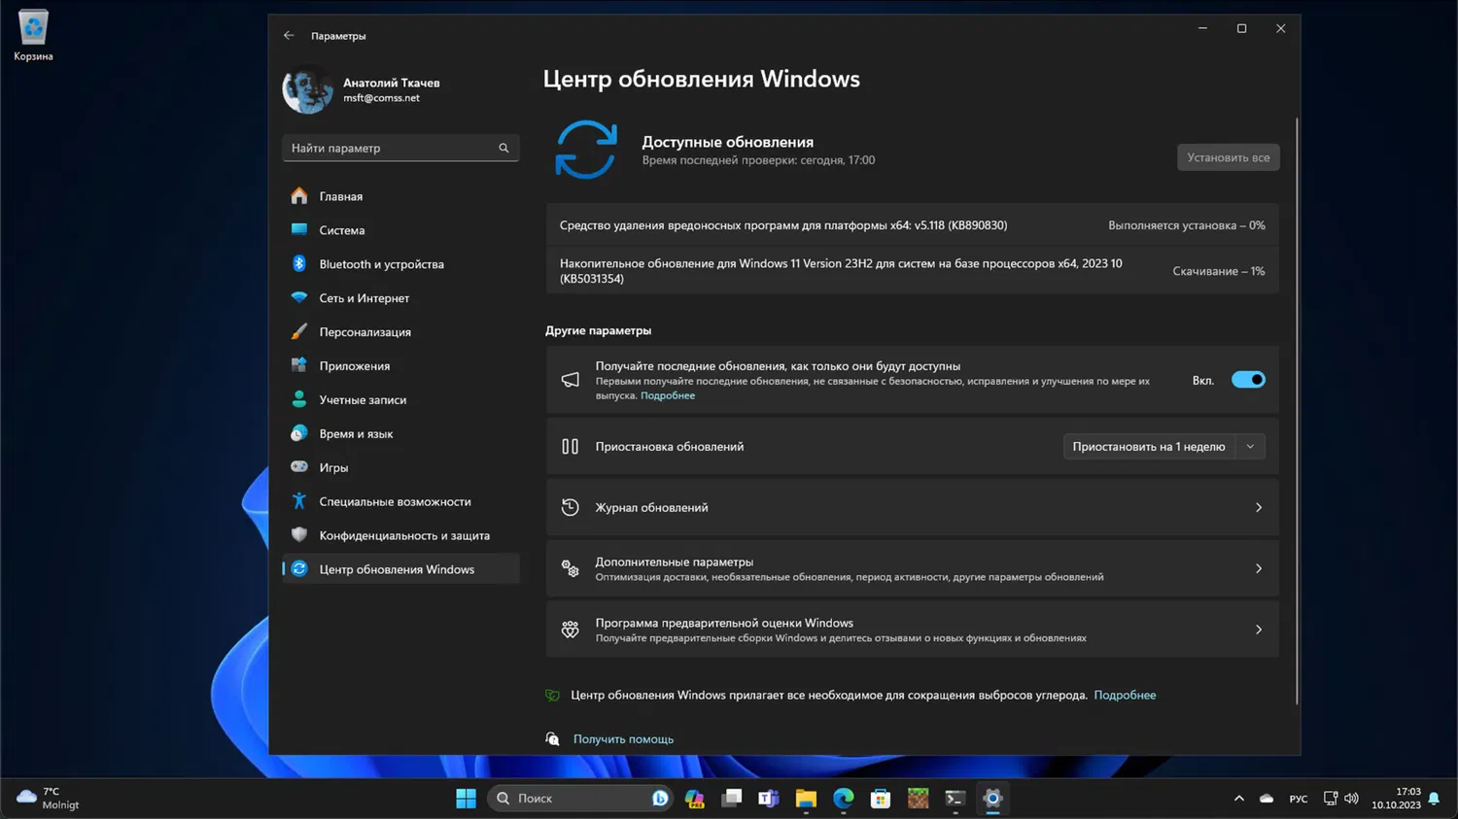Select Центр обновления Windows in sidebar

(x=400, y=569)
